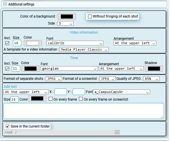Open Video information Arrangement dropdown
Viewport: 171px width, 141px height.
135,43
